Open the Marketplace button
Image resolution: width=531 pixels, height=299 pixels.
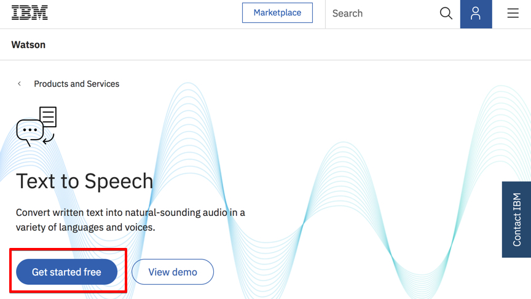[x=277, y=13]
